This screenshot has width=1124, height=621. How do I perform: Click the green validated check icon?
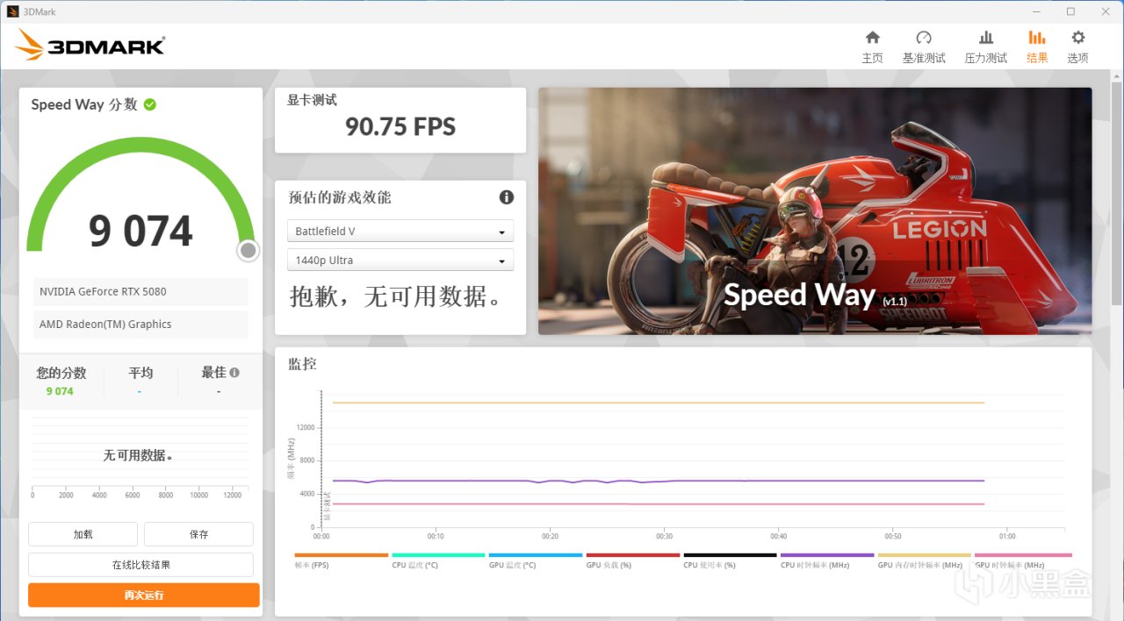150,104
